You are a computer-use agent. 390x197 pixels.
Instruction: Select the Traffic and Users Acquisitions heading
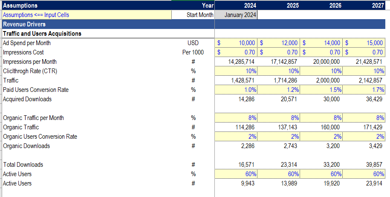coord(42,34)
